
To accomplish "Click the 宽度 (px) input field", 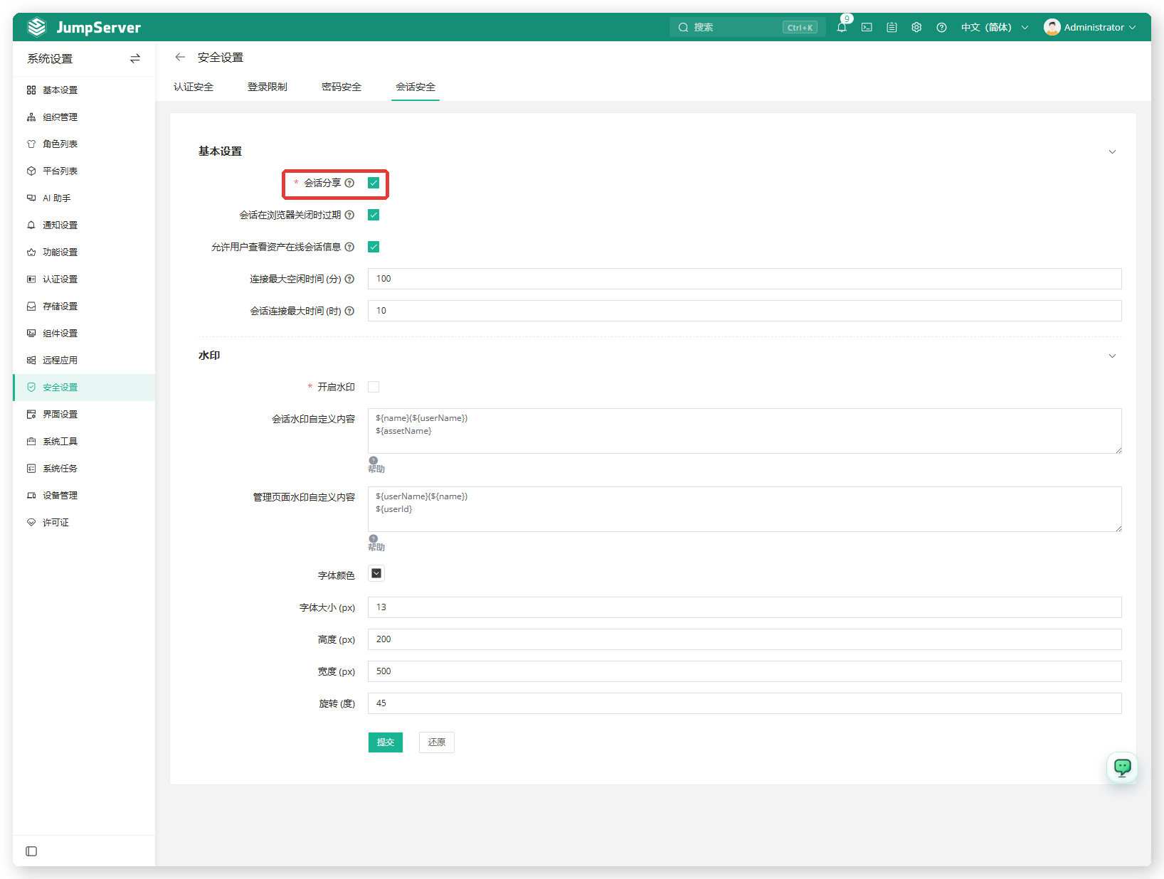I will point(745,671).
